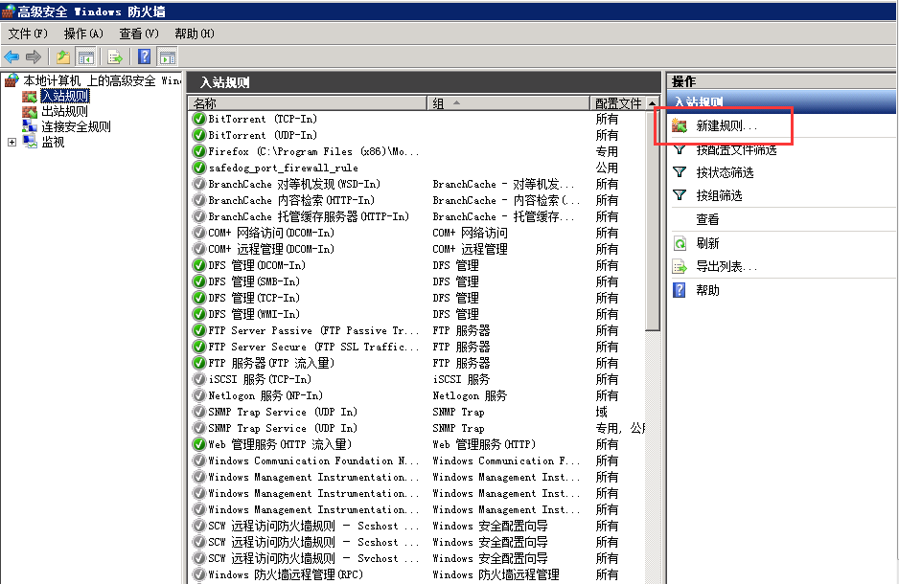Click the blue question mark toolbar icon
The height and width of the screenshot is (584, 899).
pyautogui.click(x=145, y=56)
